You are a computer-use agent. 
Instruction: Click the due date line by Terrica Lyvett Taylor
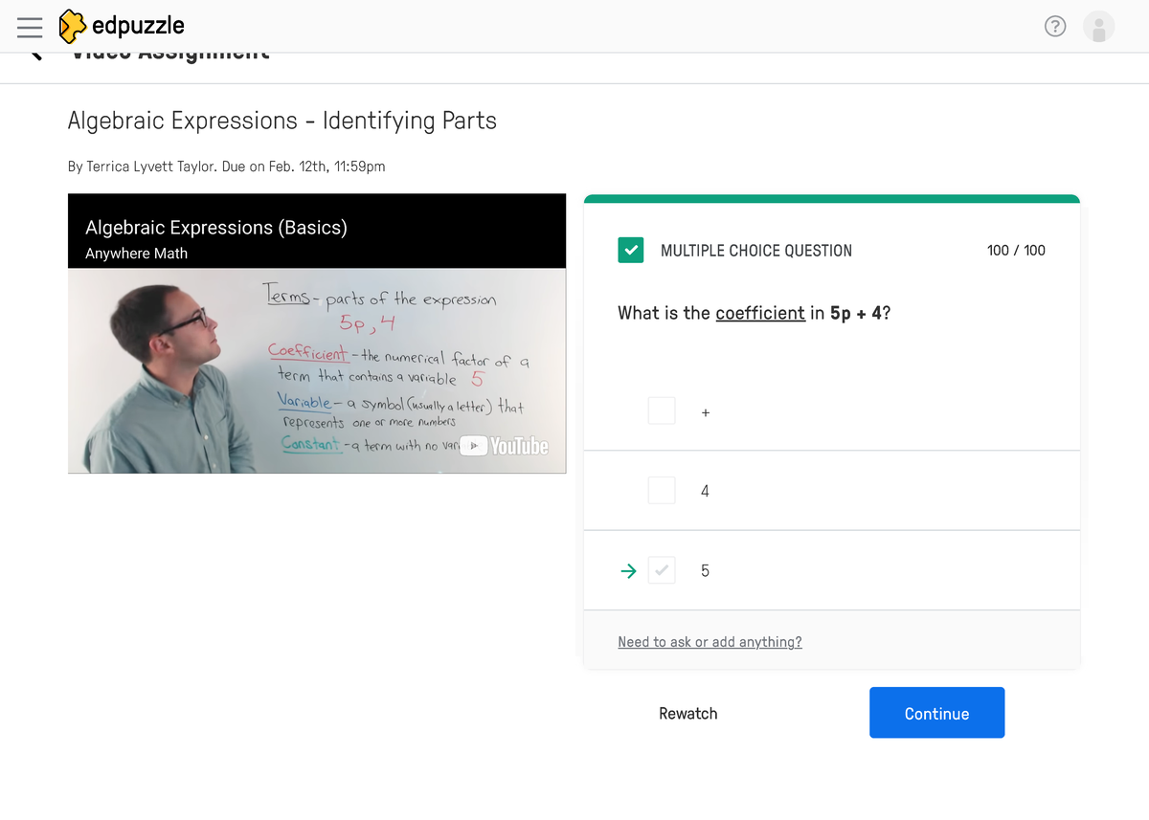pyautogui.click(x=227, y=166)
